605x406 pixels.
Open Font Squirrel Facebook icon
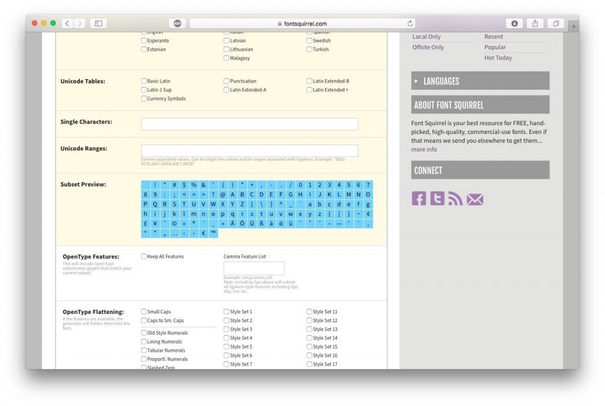pos(419,198)
